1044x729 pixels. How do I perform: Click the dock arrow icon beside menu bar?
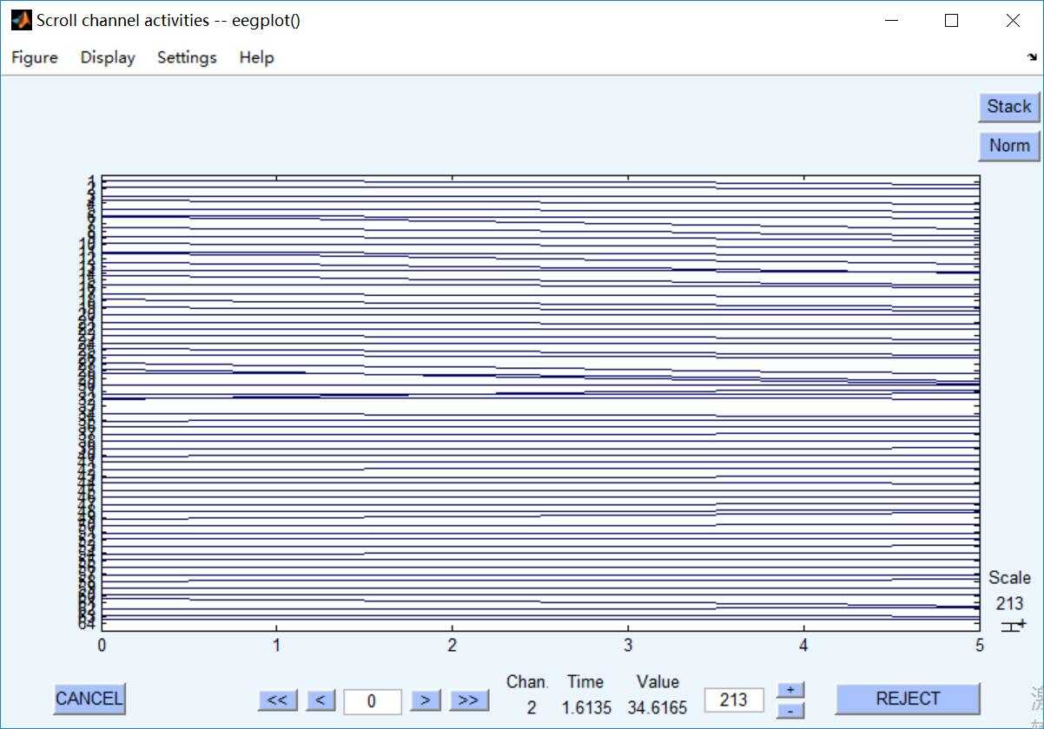click(x=1032, y=57)
